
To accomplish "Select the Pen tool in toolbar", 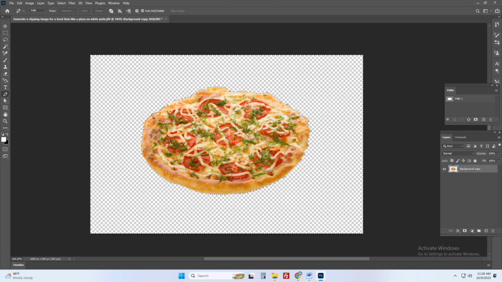I will pyautogui.click(x=5, y=94).
